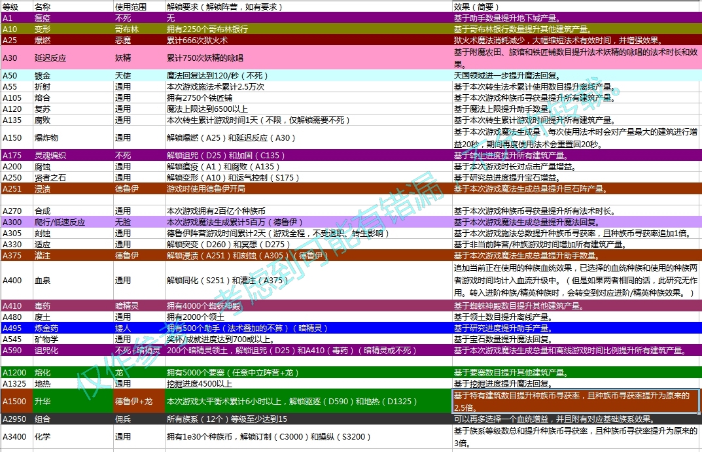The width and height of the screenshot is (702, 452).
Task: Select the 名称 column header cell
Action: tap(73, 7)
